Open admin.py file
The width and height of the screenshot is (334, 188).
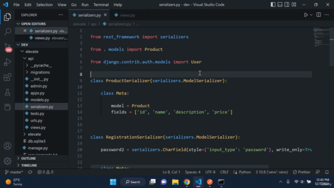click(41, 86)
